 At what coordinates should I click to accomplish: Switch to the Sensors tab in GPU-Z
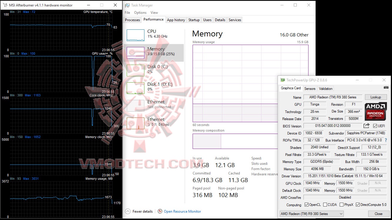(x=310, y=88)
